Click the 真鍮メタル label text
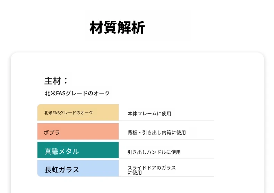The height and width of the screenshot is (193, 274). pyautogui.click(x=61, y=151)
